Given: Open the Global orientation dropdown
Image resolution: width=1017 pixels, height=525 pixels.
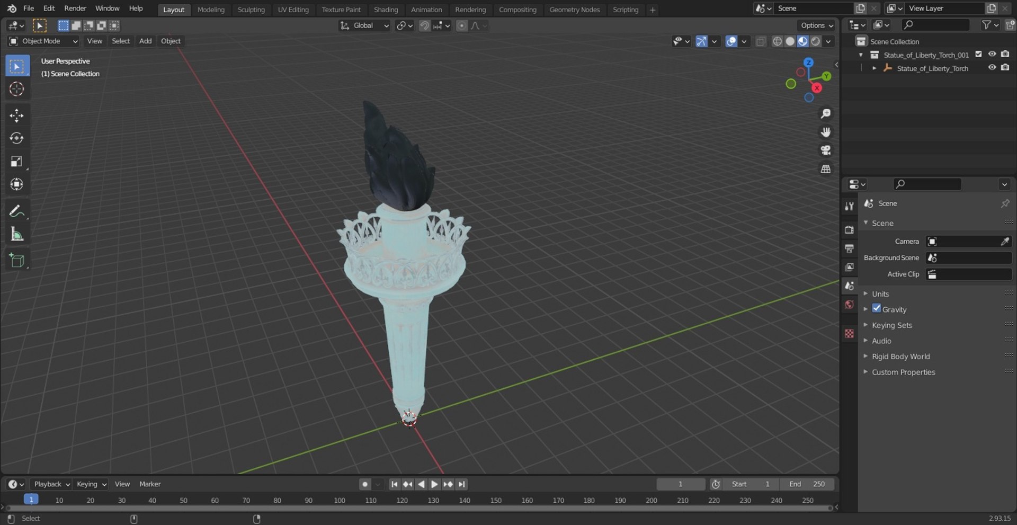Looking at the screenshot, I should coord(364,25).
